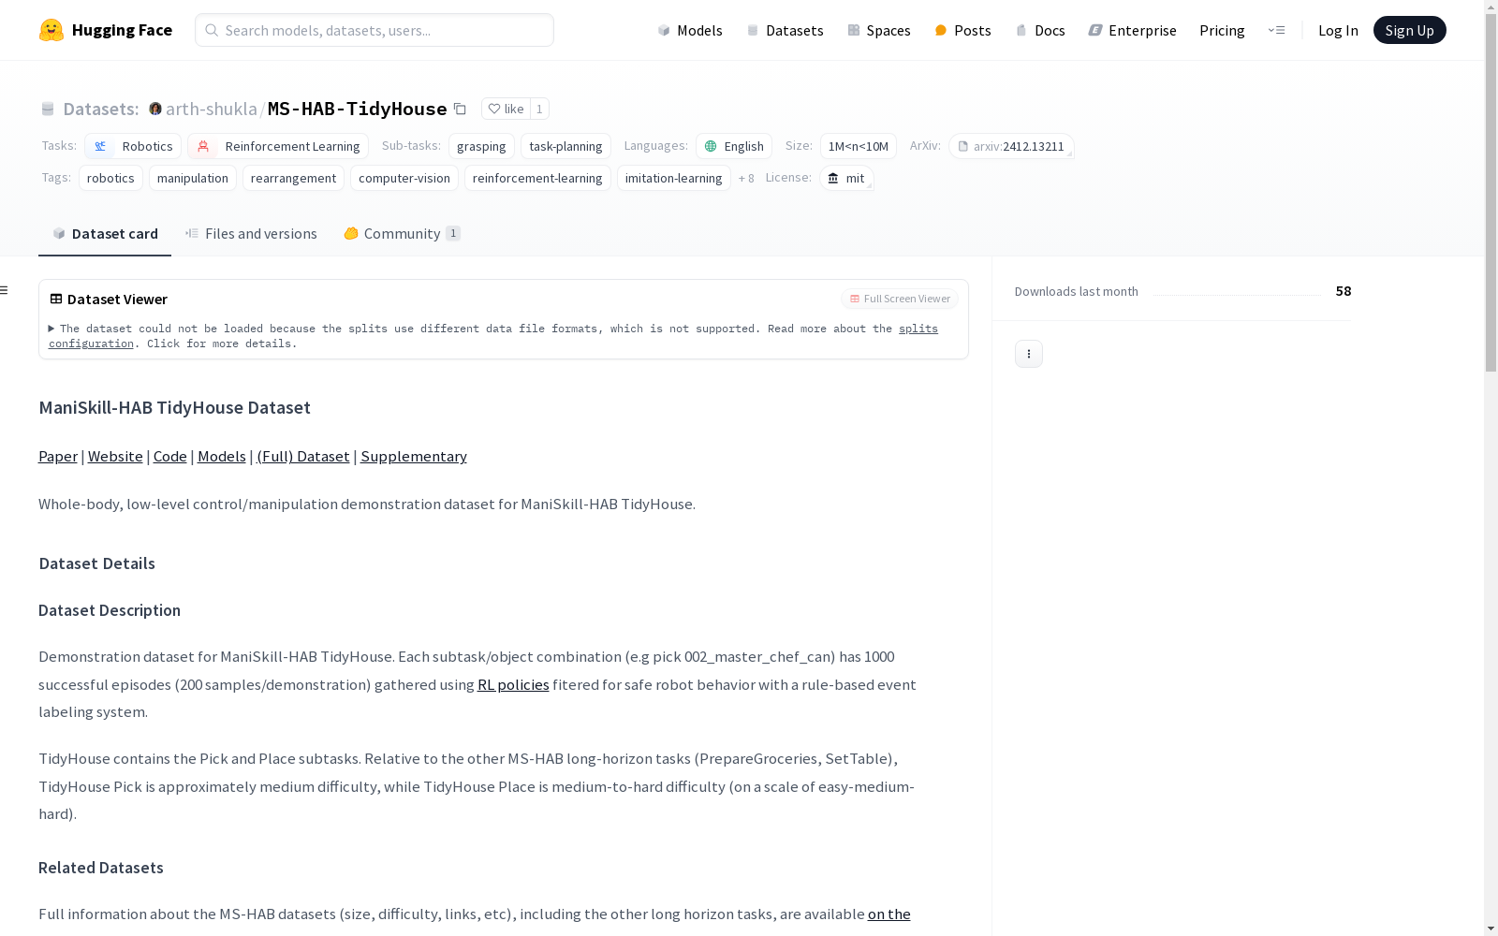Like the MS-HAB-TidyHouse dataset
The height and width of the screenshot is (936, 1498).
(x=506, y=109)
